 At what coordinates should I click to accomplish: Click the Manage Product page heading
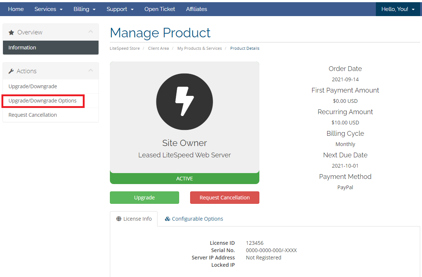[160, 33]
